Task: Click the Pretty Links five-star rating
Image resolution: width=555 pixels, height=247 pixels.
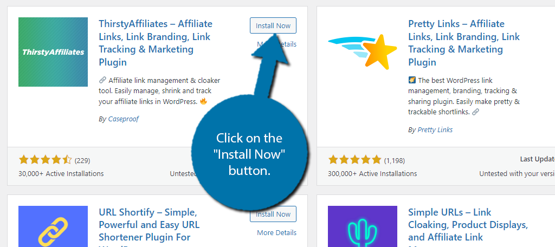Action: [354, 160]
